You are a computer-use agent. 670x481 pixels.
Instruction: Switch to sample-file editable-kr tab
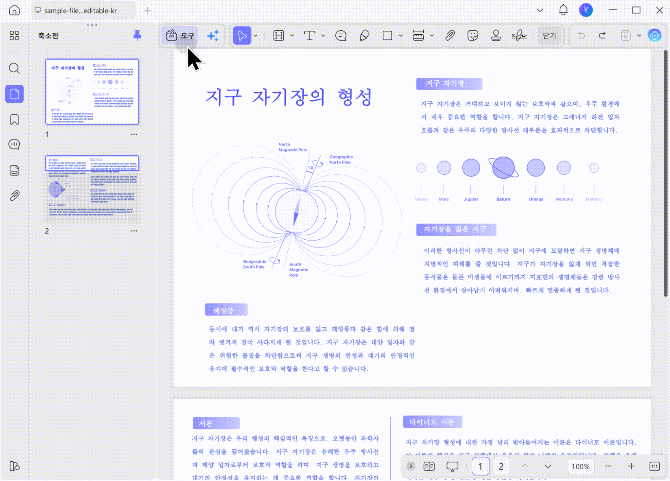point(83,11)
